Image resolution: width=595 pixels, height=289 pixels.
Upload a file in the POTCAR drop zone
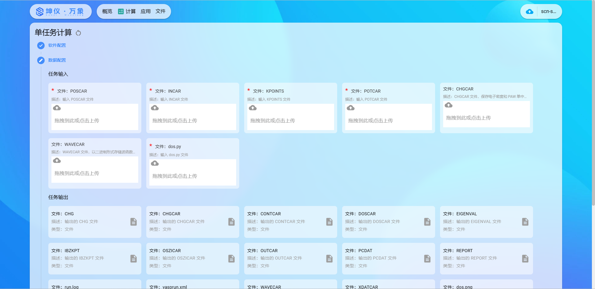(388, 117)
